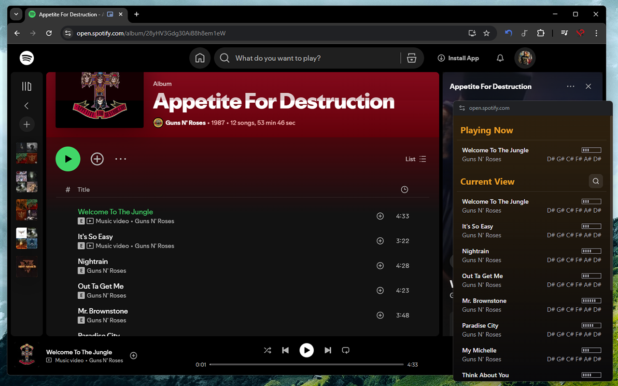Open more options for the album
The image size is (618, 386).
[x=121, y=159]
